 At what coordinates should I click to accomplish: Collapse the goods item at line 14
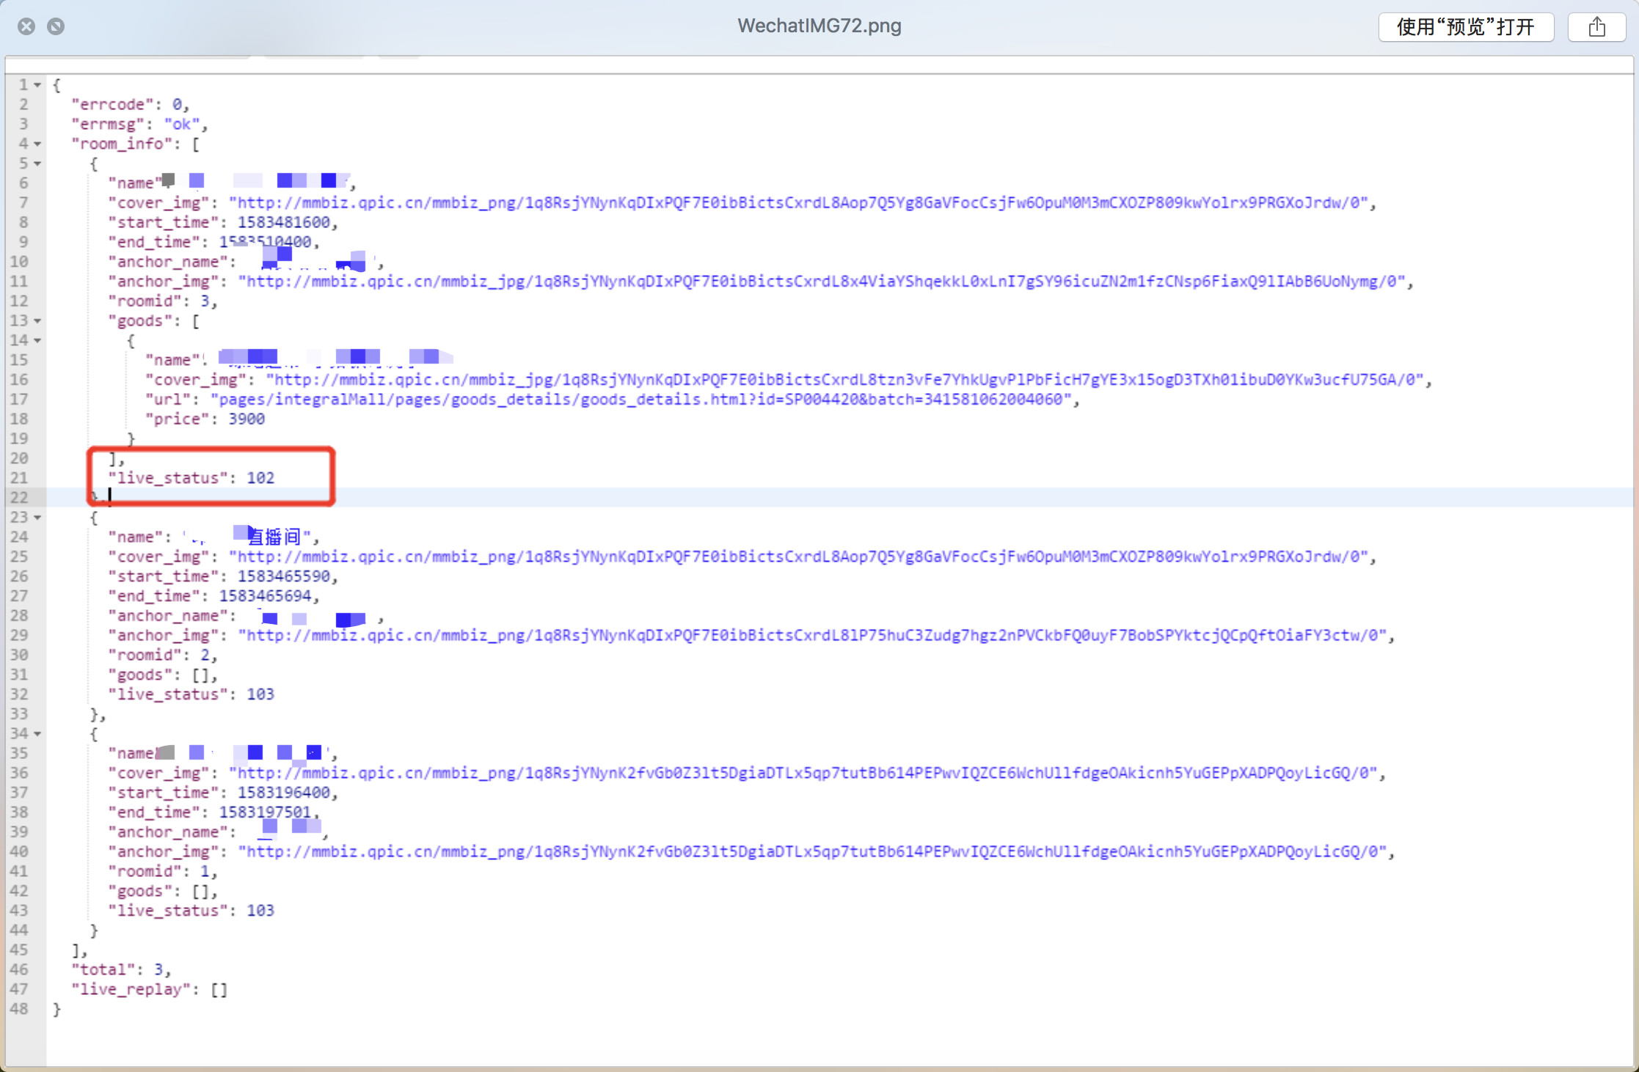(37, 340)
